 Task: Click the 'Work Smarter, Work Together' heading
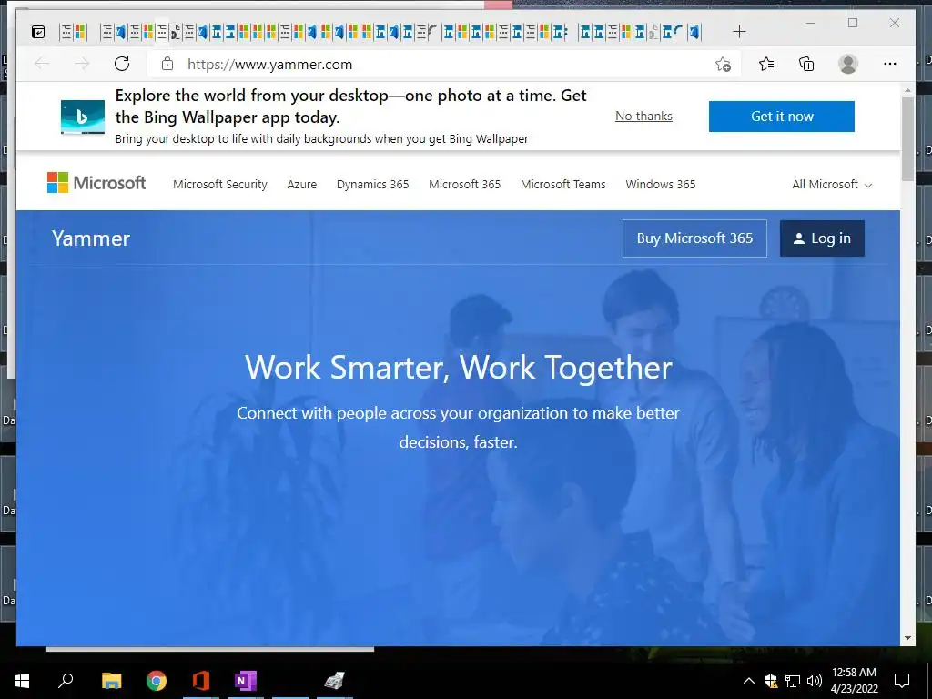459,367
